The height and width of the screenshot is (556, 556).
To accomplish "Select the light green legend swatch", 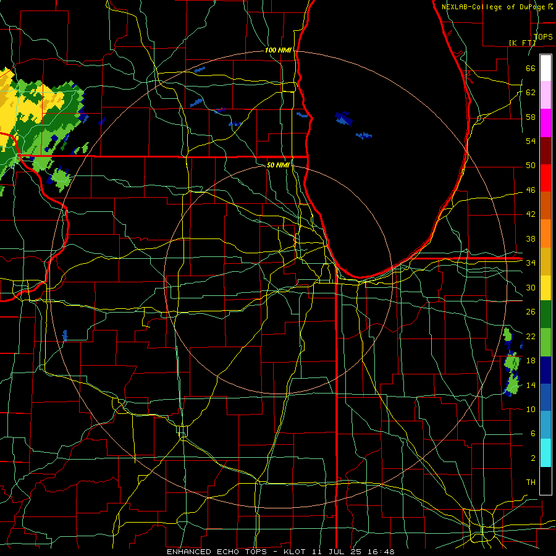I will click(x=545, y=342).
